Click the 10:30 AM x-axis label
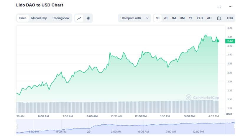Image resolution: width=243 pixels, height=137 pixels. (116, 116)
